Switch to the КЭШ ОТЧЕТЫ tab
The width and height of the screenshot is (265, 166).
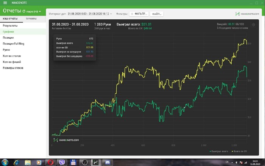(x=10, y=19)
